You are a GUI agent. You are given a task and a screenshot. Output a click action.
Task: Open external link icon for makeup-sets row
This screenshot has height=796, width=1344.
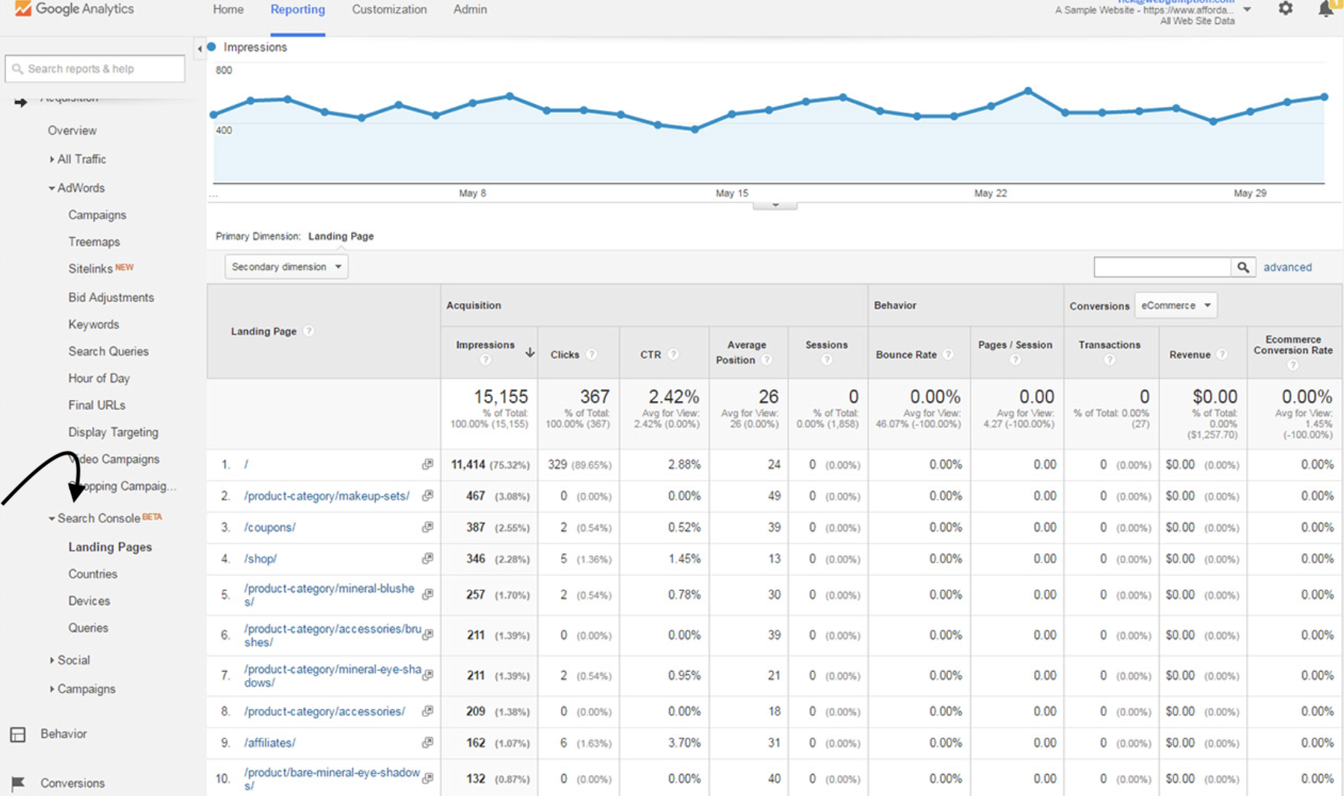coord(427,496)
